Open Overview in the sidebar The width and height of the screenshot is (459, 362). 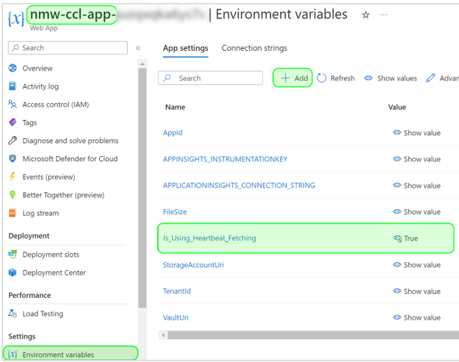point(38,68)
